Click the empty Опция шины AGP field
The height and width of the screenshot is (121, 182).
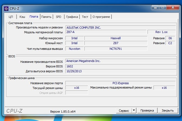[76, 93]
